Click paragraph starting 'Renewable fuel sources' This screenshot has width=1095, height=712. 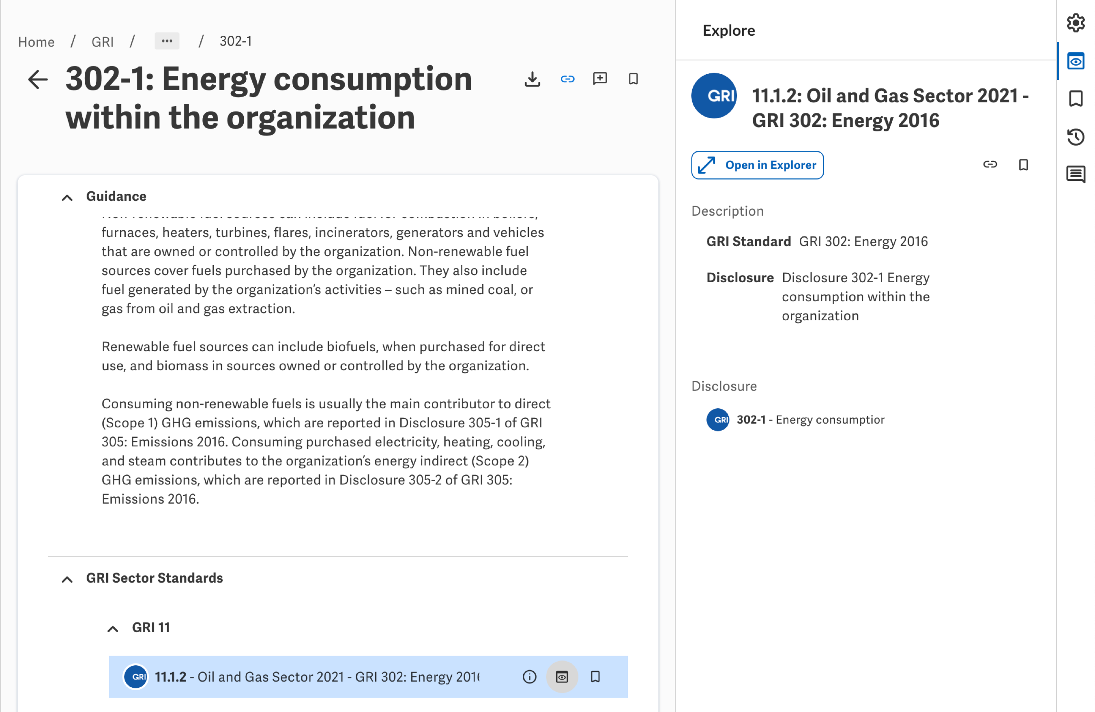323,356
